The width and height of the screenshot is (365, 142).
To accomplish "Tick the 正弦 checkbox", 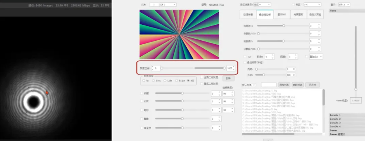I will pos(142,101).
